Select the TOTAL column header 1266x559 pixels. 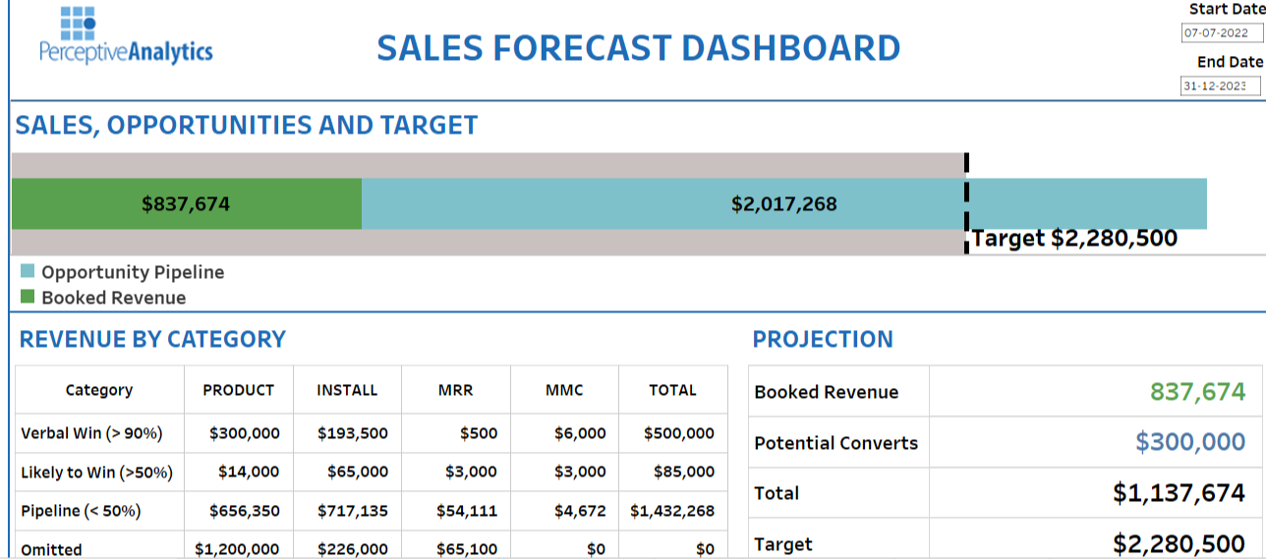pos(672,390)
